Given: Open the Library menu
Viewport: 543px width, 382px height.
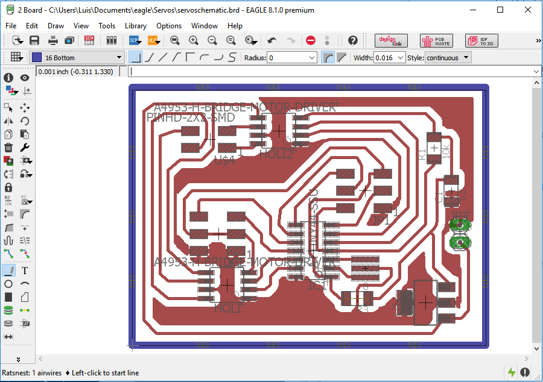Looking at the screenshot, I should 135,26.
